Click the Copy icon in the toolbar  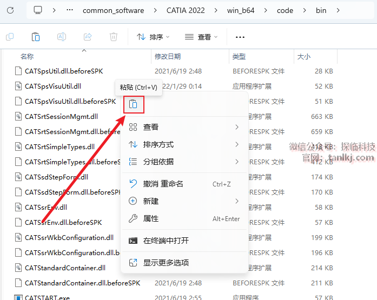10,37
